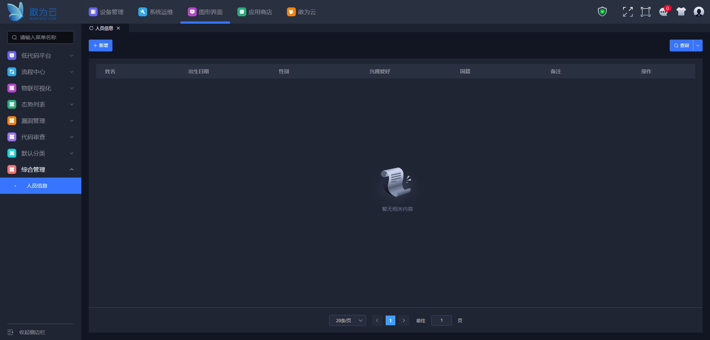710x340 pixels.
Task: Click the 物联可视化 menu icon
Action: point(12,88)
